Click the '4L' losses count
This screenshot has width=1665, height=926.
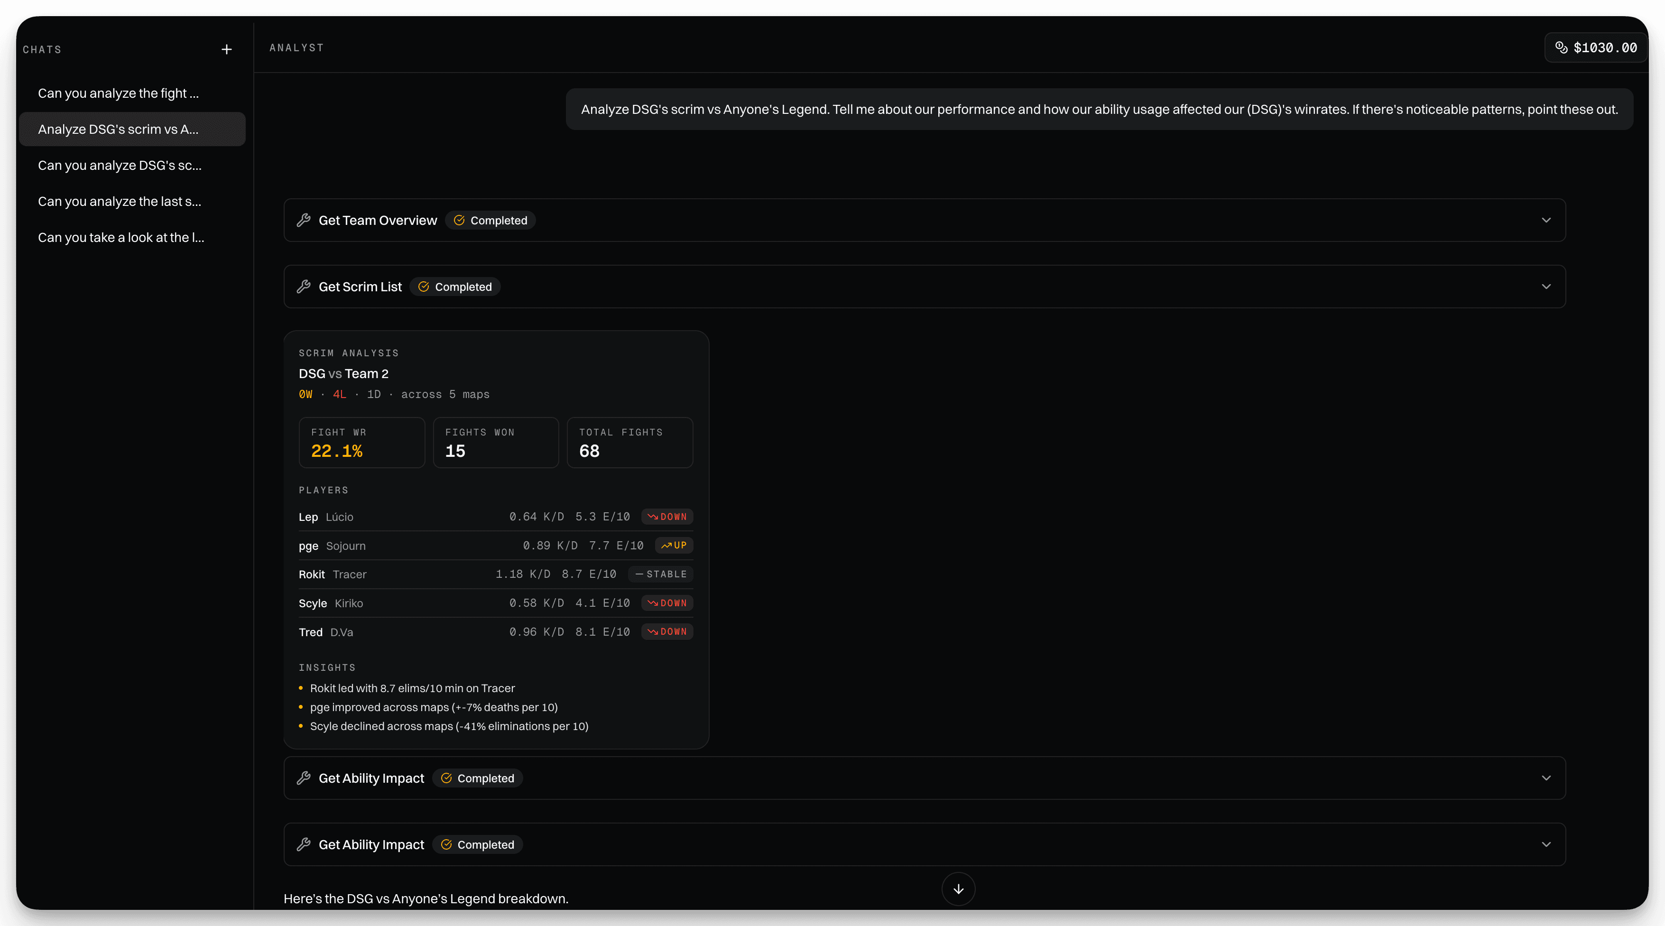point(339,394)
